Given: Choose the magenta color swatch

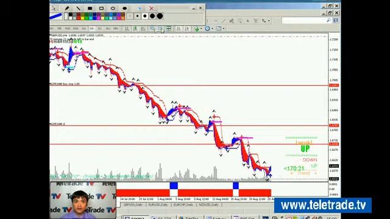Looking at the screenshot, I should [x=99, y=18].
